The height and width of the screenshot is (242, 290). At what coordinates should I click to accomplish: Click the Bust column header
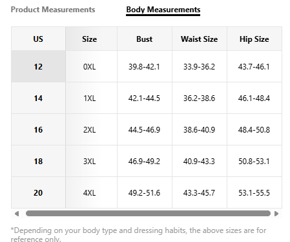pyautogui.click(x=145, y=39)
